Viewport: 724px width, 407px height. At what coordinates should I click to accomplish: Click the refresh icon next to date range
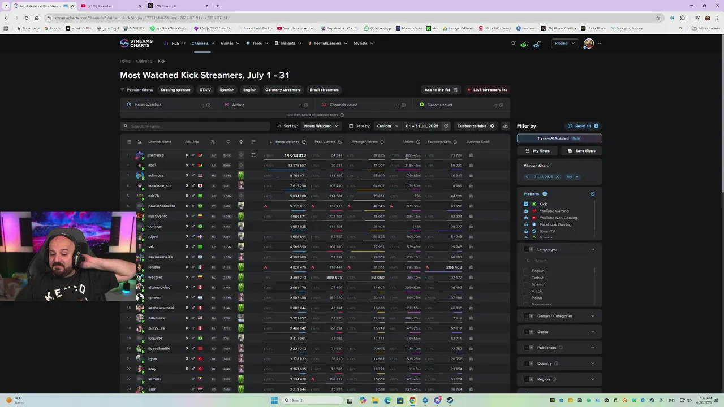coord(446,126)
